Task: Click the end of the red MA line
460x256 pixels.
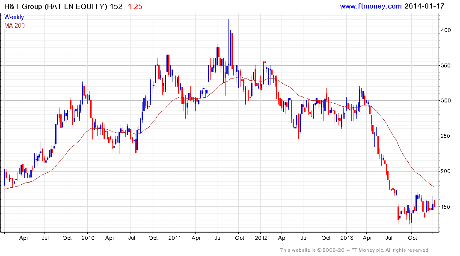Action: coord(434,187)
